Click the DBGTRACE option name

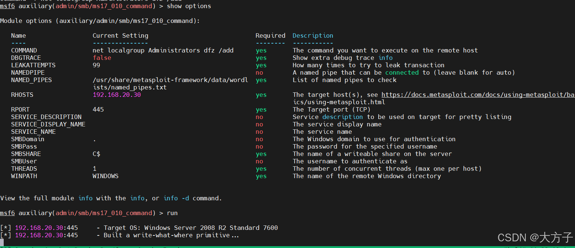pos(26,58)
